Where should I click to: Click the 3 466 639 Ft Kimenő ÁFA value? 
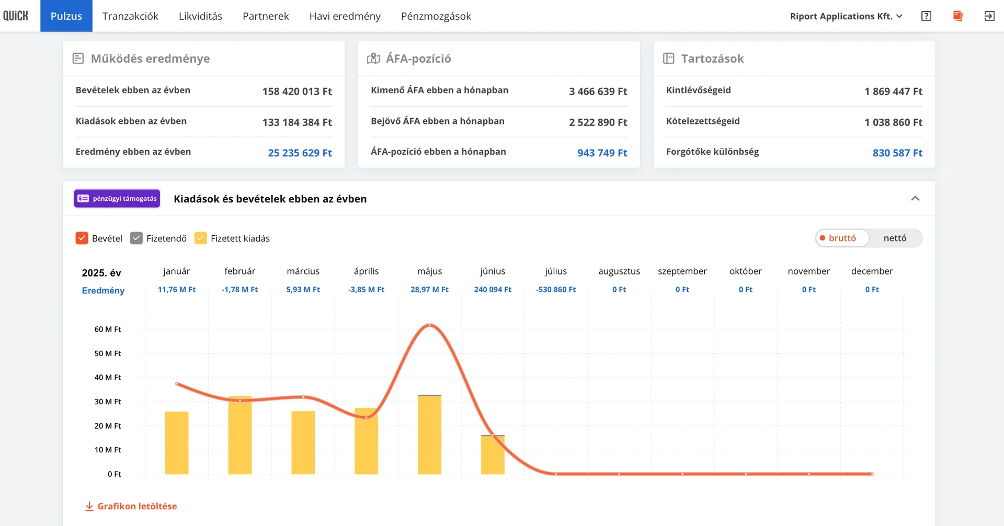(x=598, y=92)
